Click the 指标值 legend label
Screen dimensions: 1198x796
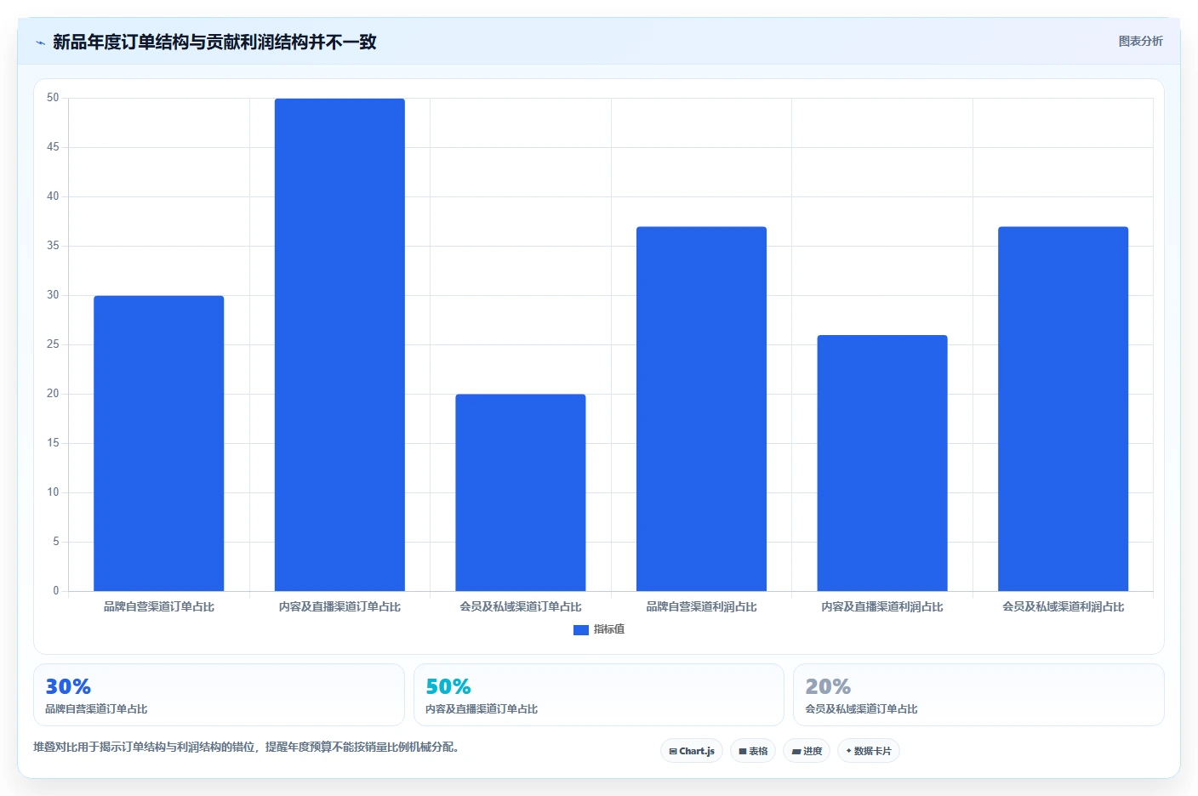click(x=609, y=629)
